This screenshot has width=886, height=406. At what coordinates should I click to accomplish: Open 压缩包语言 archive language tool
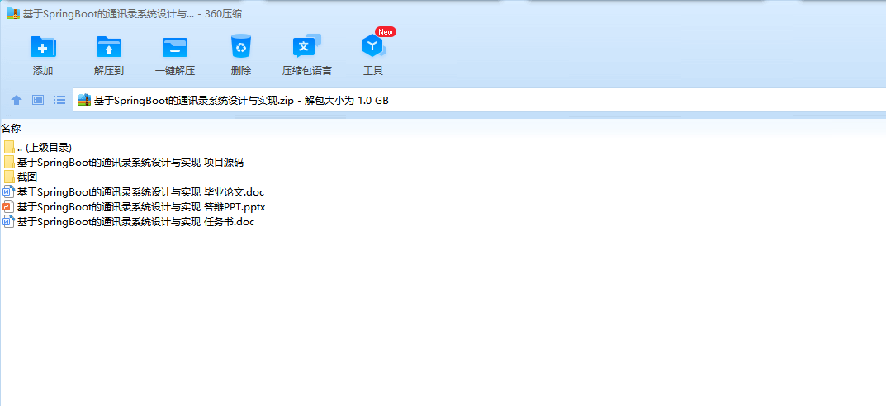(x=307, y=46)
